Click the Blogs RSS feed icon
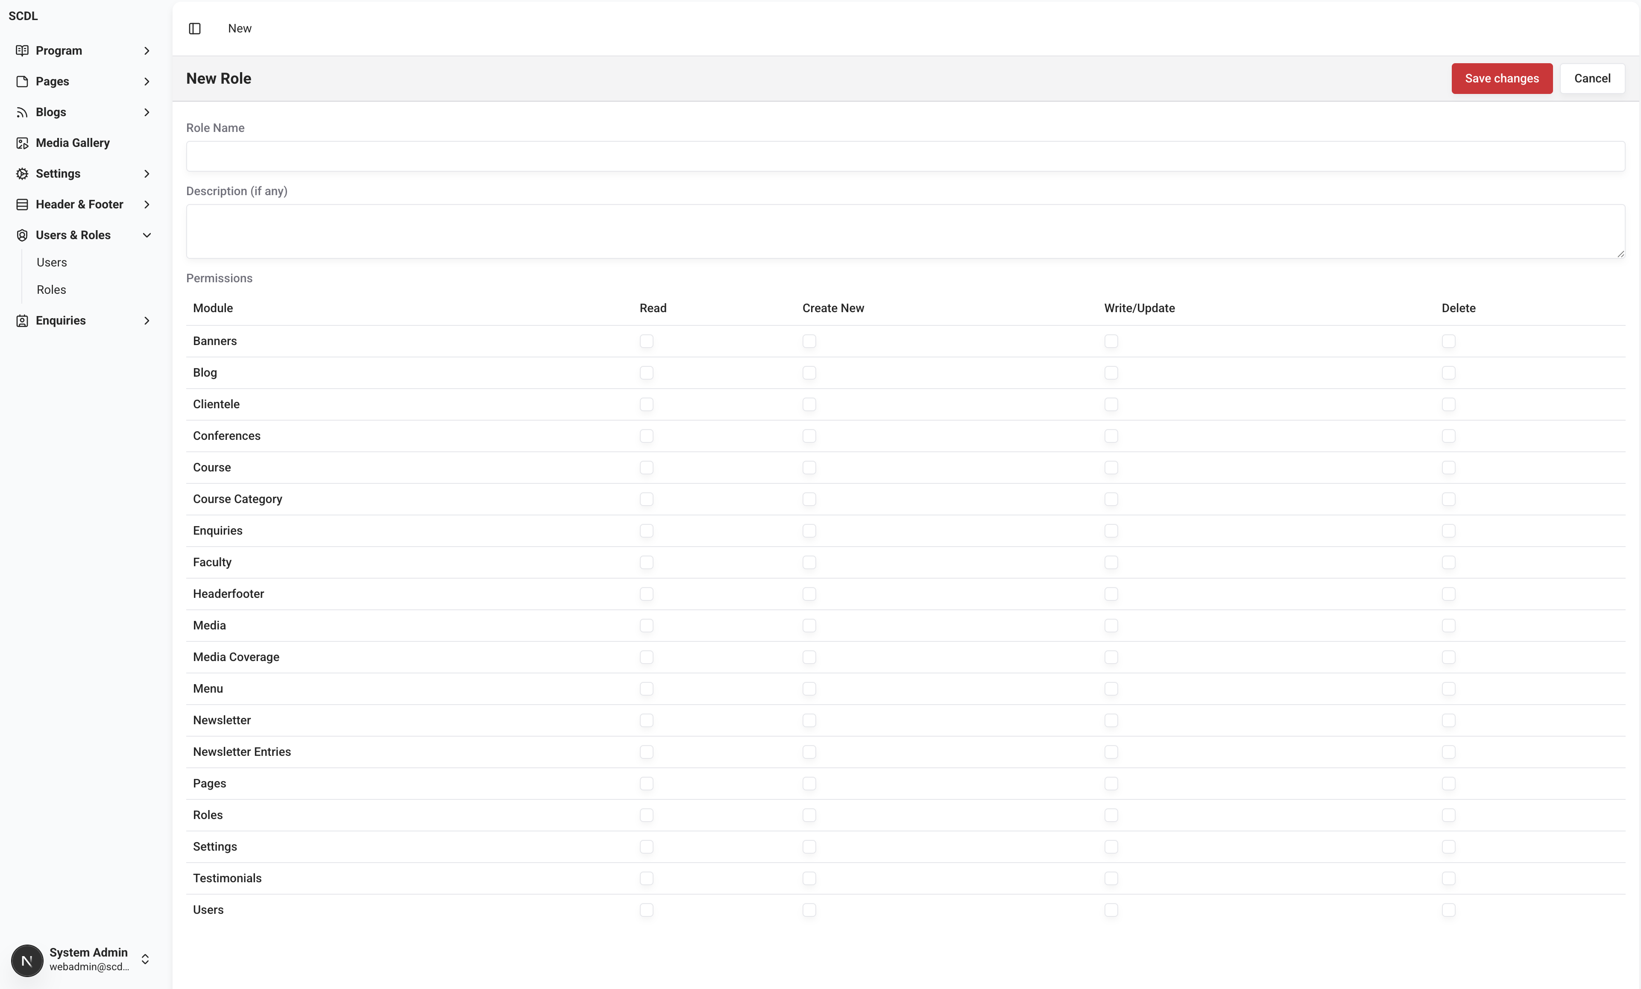This screenshot has width=1641, height=989. point(22,112)
